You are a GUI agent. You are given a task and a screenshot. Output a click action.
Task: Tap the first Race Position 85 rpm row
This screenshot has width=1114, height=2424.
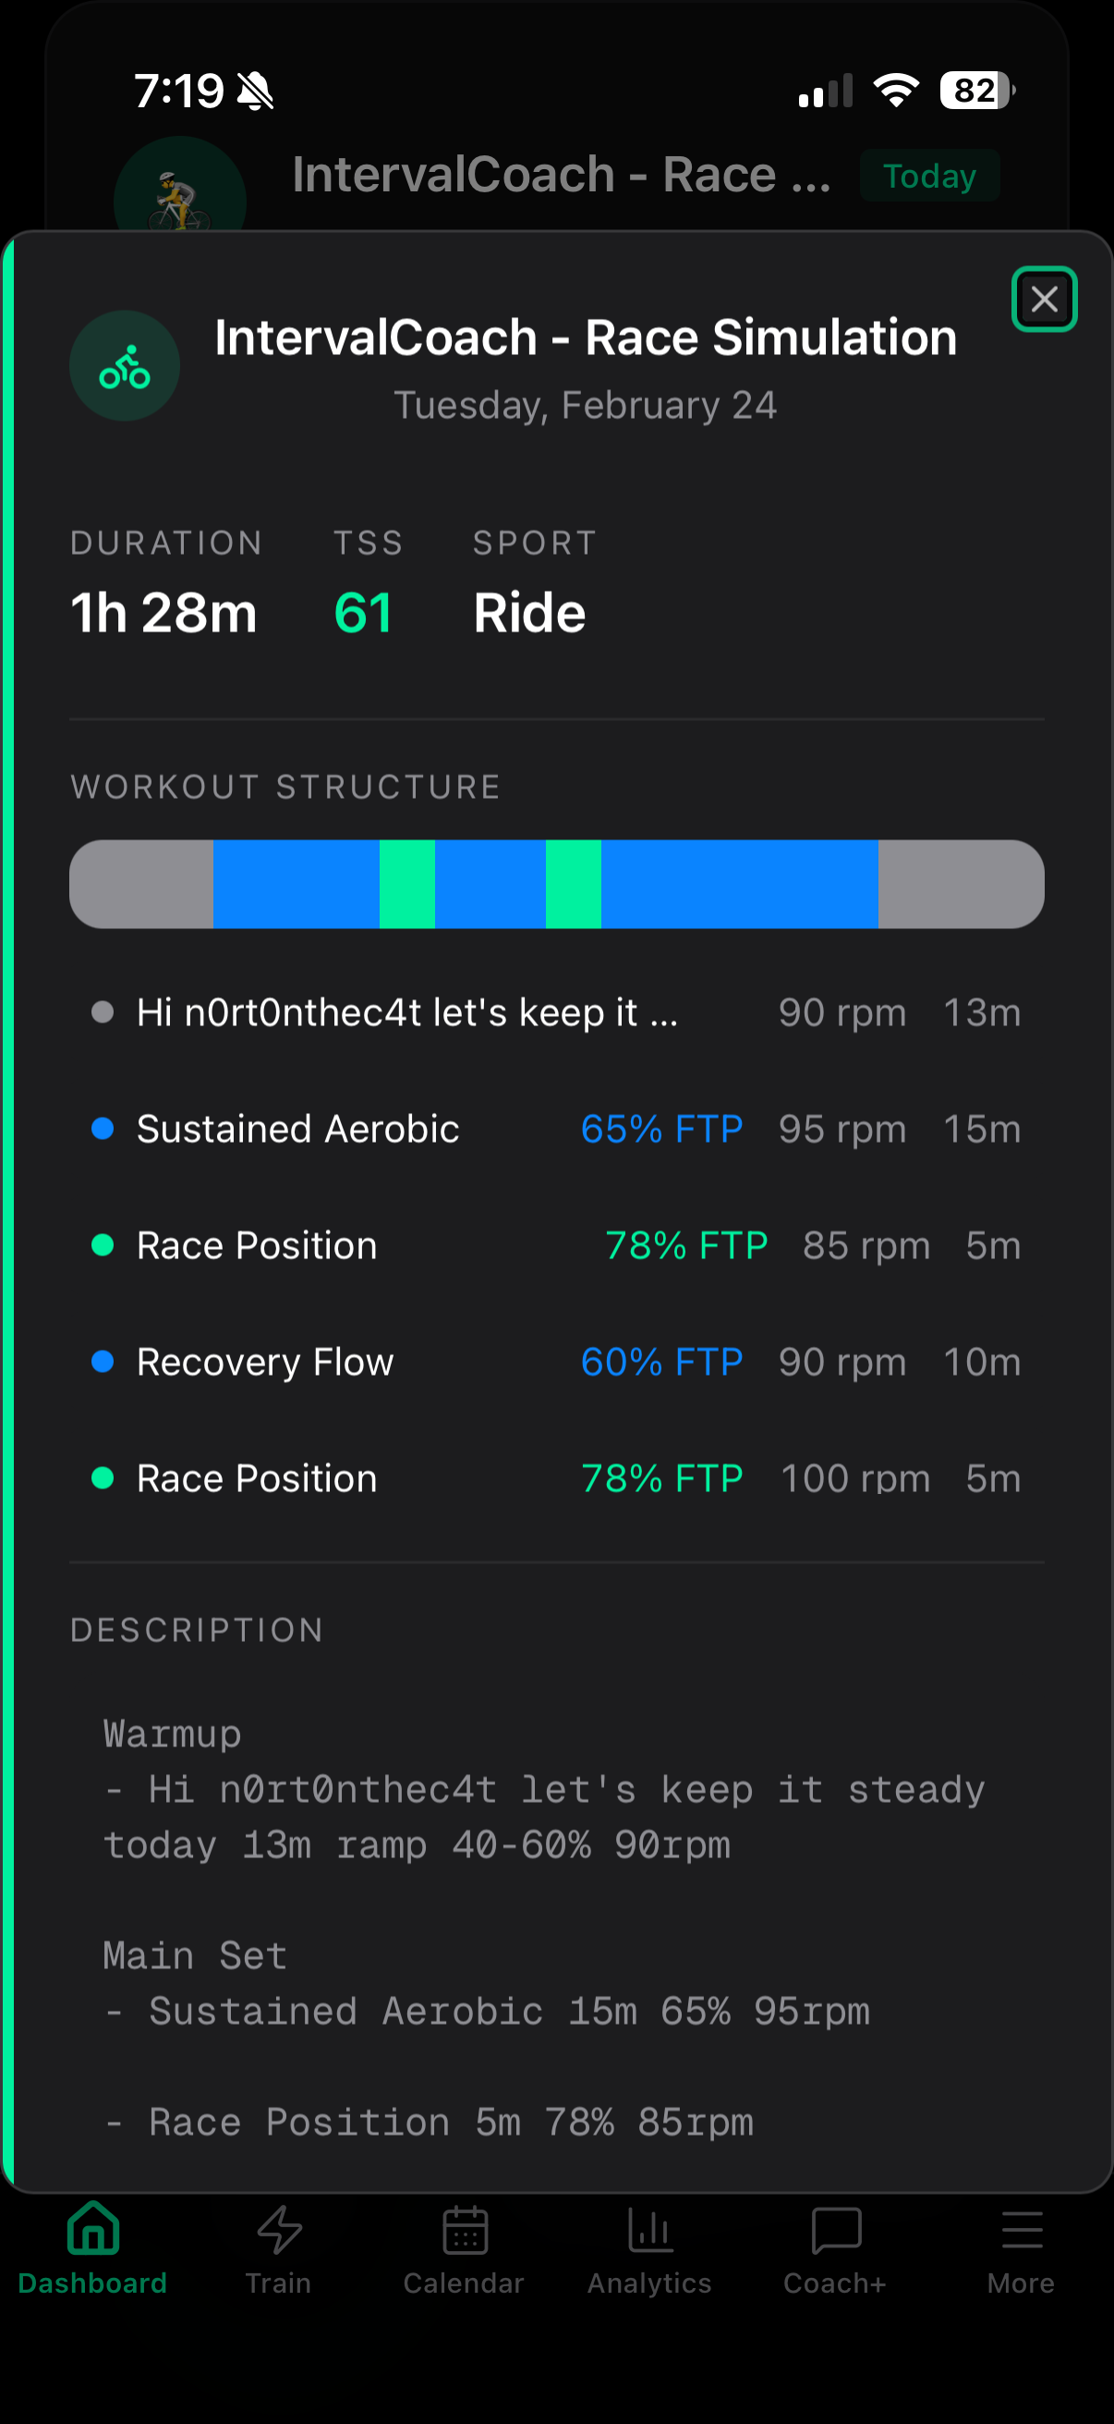point(556,1245)
